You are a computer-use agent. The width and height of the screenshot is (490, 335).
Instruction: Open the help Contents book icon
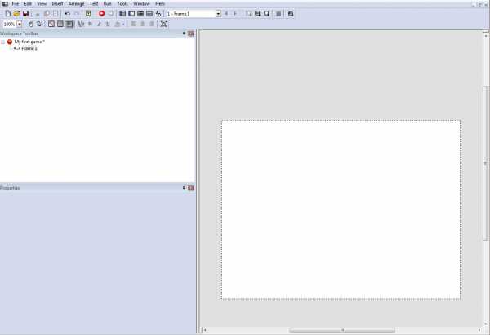point(88,13)
